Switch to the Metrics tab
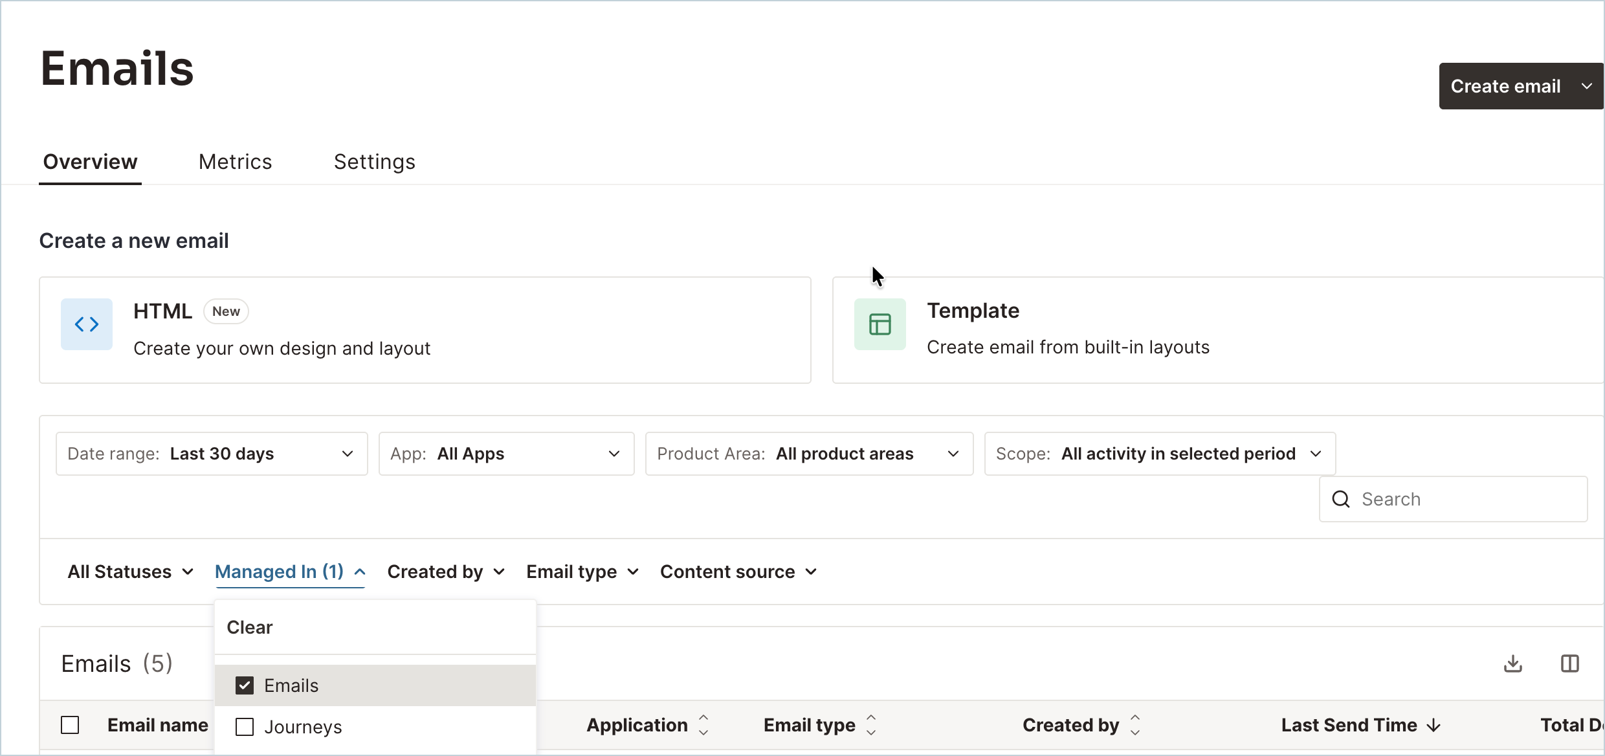Viewport: 1605px width, 756px height. pos(235,162)
